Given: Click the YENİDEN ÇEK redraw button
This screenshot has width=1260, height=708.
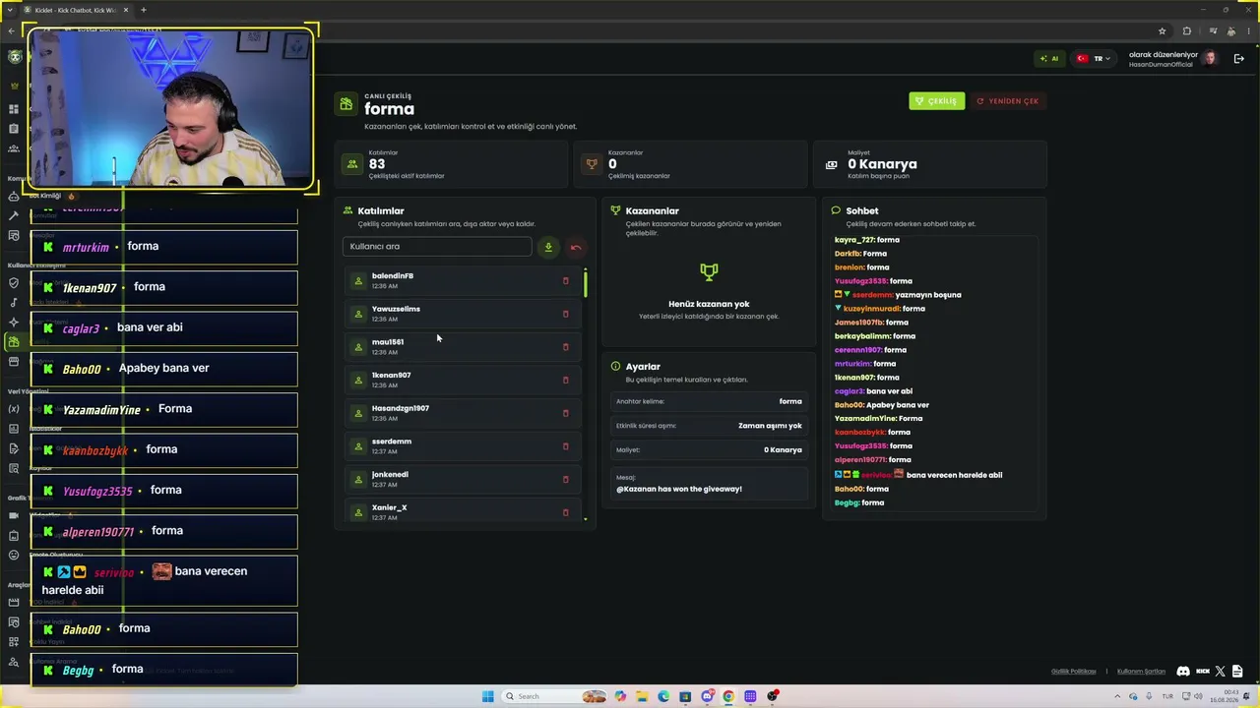Looking at the screenshot, I should (1007, 101).
